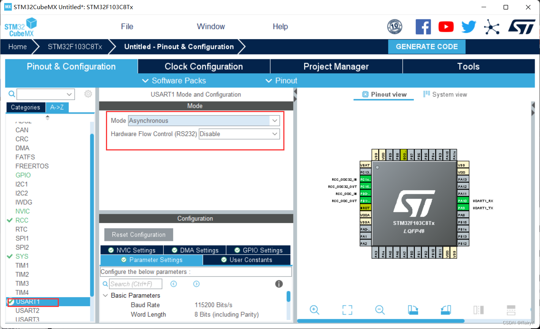This screenshot has height=329, width=540.
Task: Open the File menu
Action: click(127, 27)
